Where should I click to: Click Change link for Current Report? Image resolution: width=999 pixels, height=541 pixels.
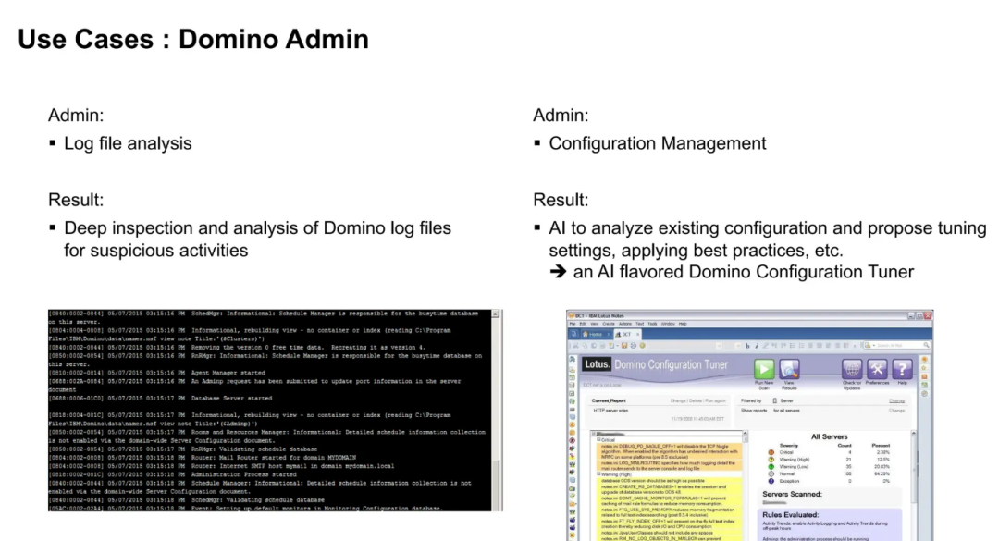point(678,400)
